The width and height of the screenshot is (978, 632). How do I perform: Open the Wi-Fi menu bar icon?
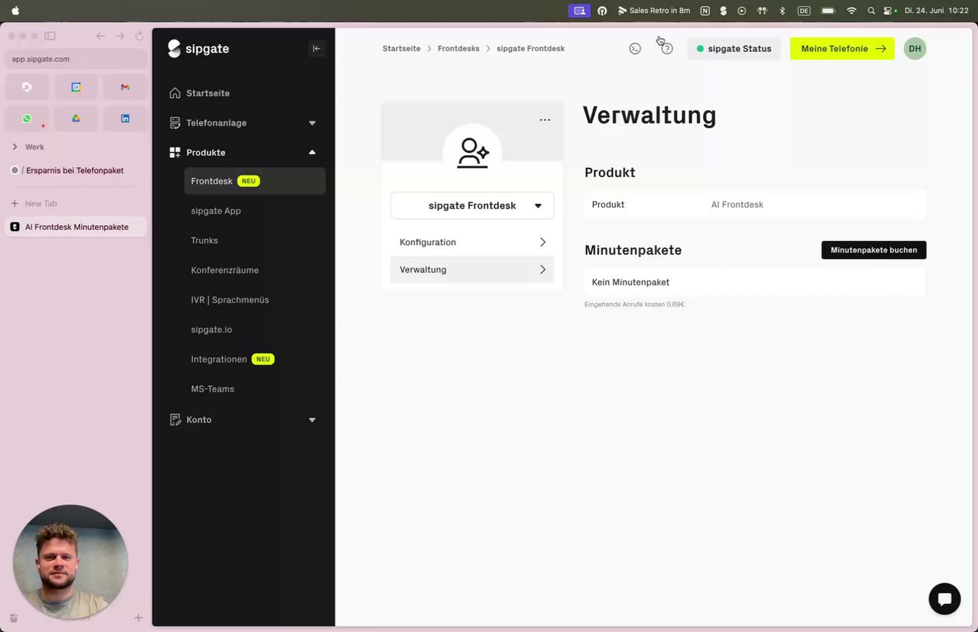851,11
